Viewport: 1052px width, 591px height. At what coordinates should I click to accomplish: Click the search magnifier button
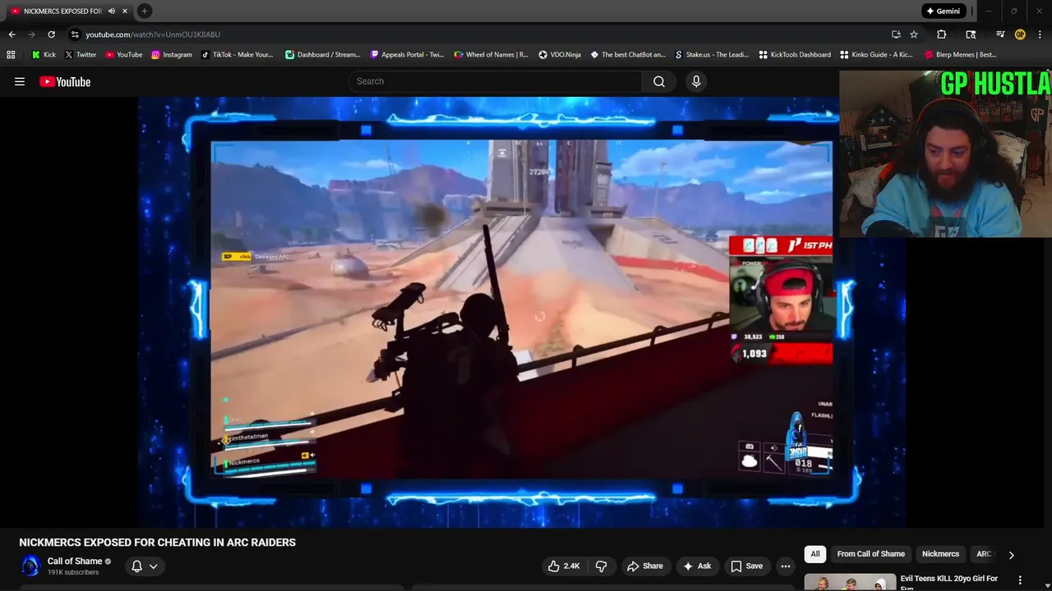(659, 81)
